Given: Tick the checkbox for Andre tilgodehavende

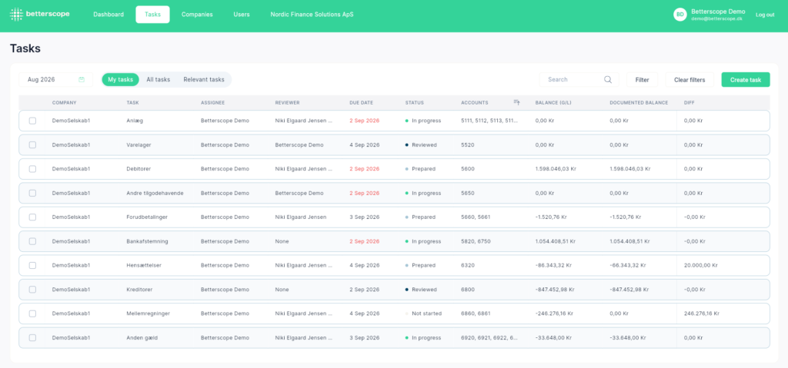Looking at the screenshot, I should (x=32, y=193).
